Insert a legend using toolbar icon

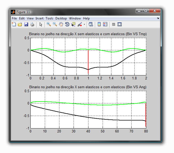point(105,25)
